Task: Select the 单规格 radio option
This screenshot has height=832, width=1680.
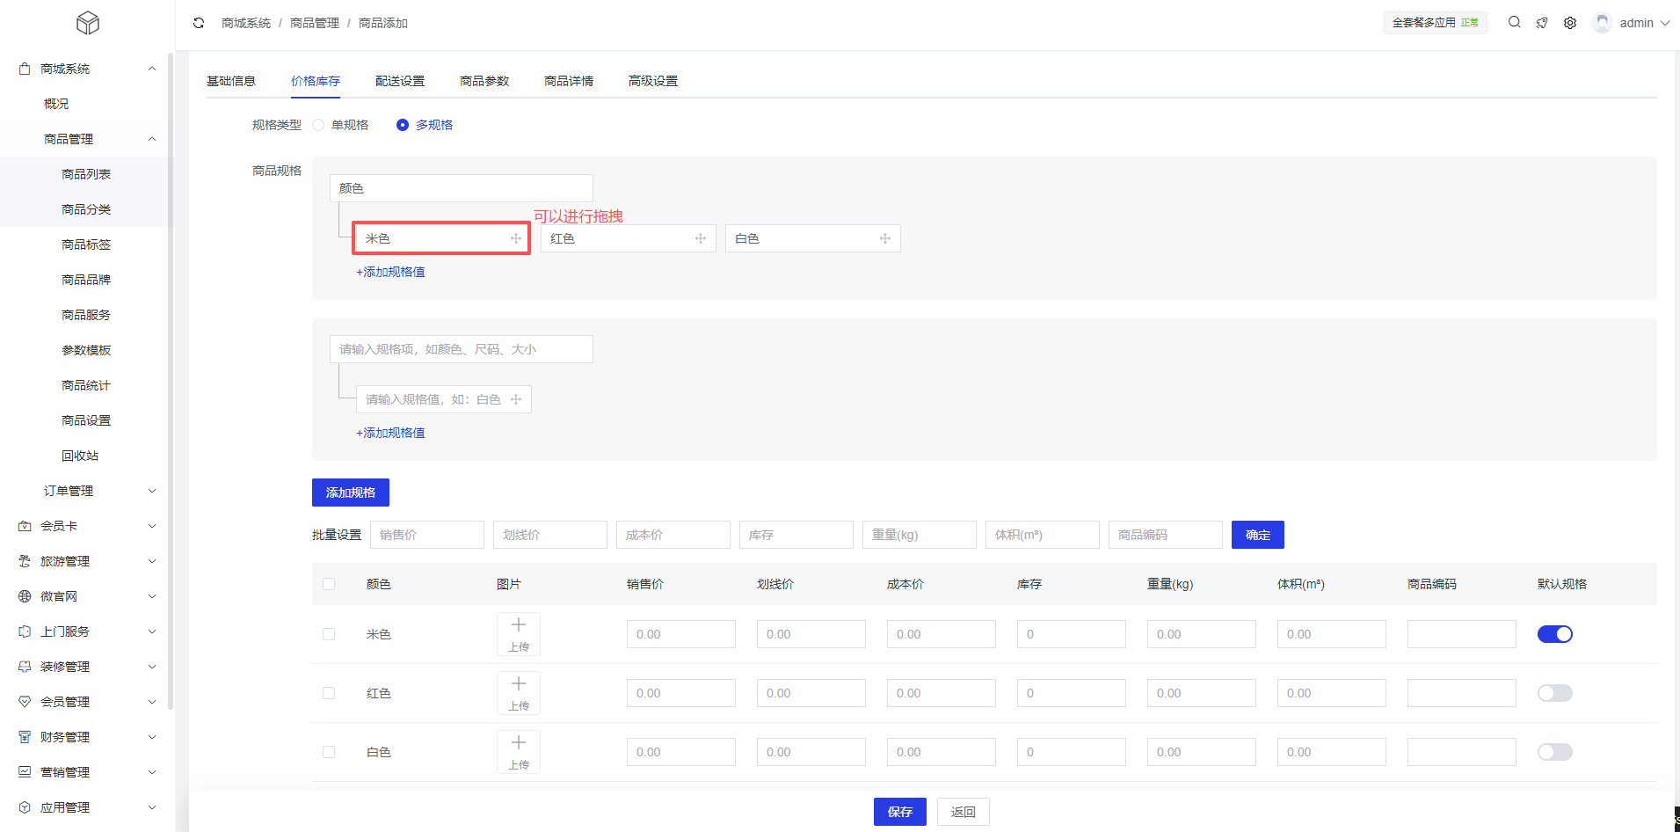Action: pos(319,125)
